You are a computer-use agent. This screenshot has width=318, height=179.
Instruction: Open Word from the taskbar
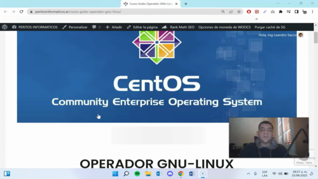pos(192,174)
